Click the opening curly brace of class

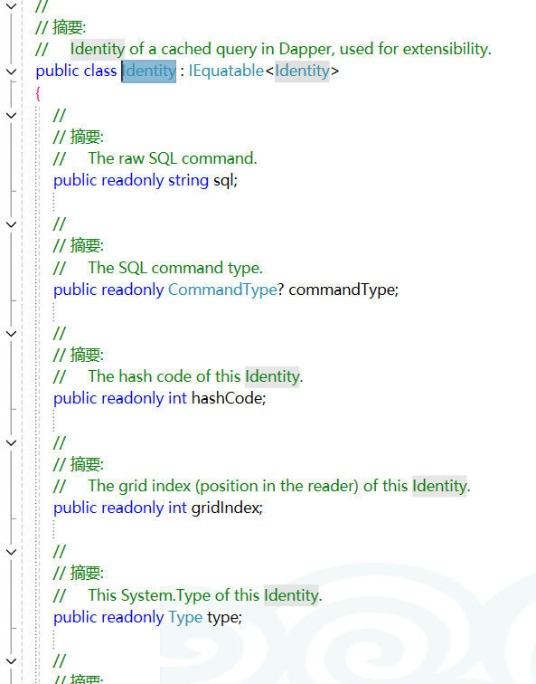point(38,93)
